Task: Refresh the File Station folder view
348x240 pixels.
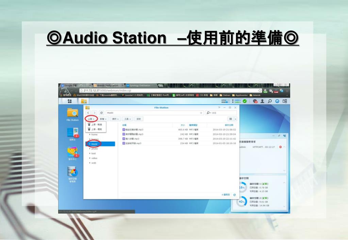Action: pos(101,113)
